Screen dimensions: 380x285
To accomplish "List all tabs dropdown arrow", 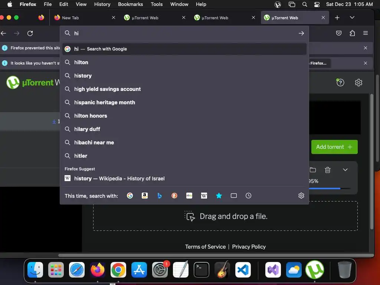I will point(352,17).
